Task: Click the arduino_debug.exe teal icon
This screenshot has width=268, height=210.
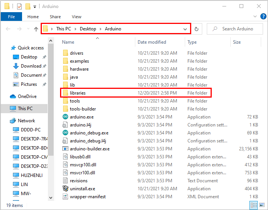Action: (x=65, y=133)
